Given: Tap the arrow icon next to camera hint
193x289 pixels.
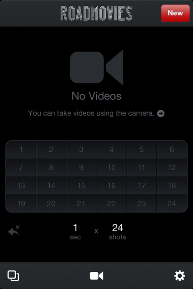Looking at the screenshot, I should coord(160,113).
